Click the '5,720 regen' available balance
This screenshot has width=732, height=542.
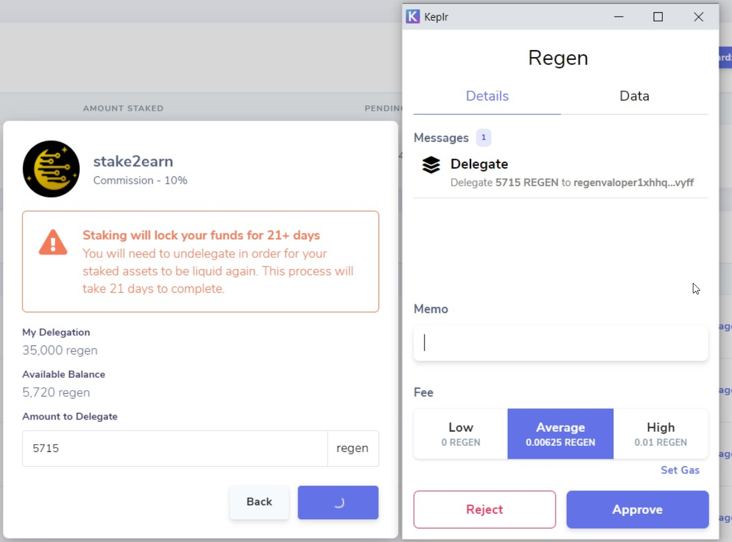pos(56,393)
